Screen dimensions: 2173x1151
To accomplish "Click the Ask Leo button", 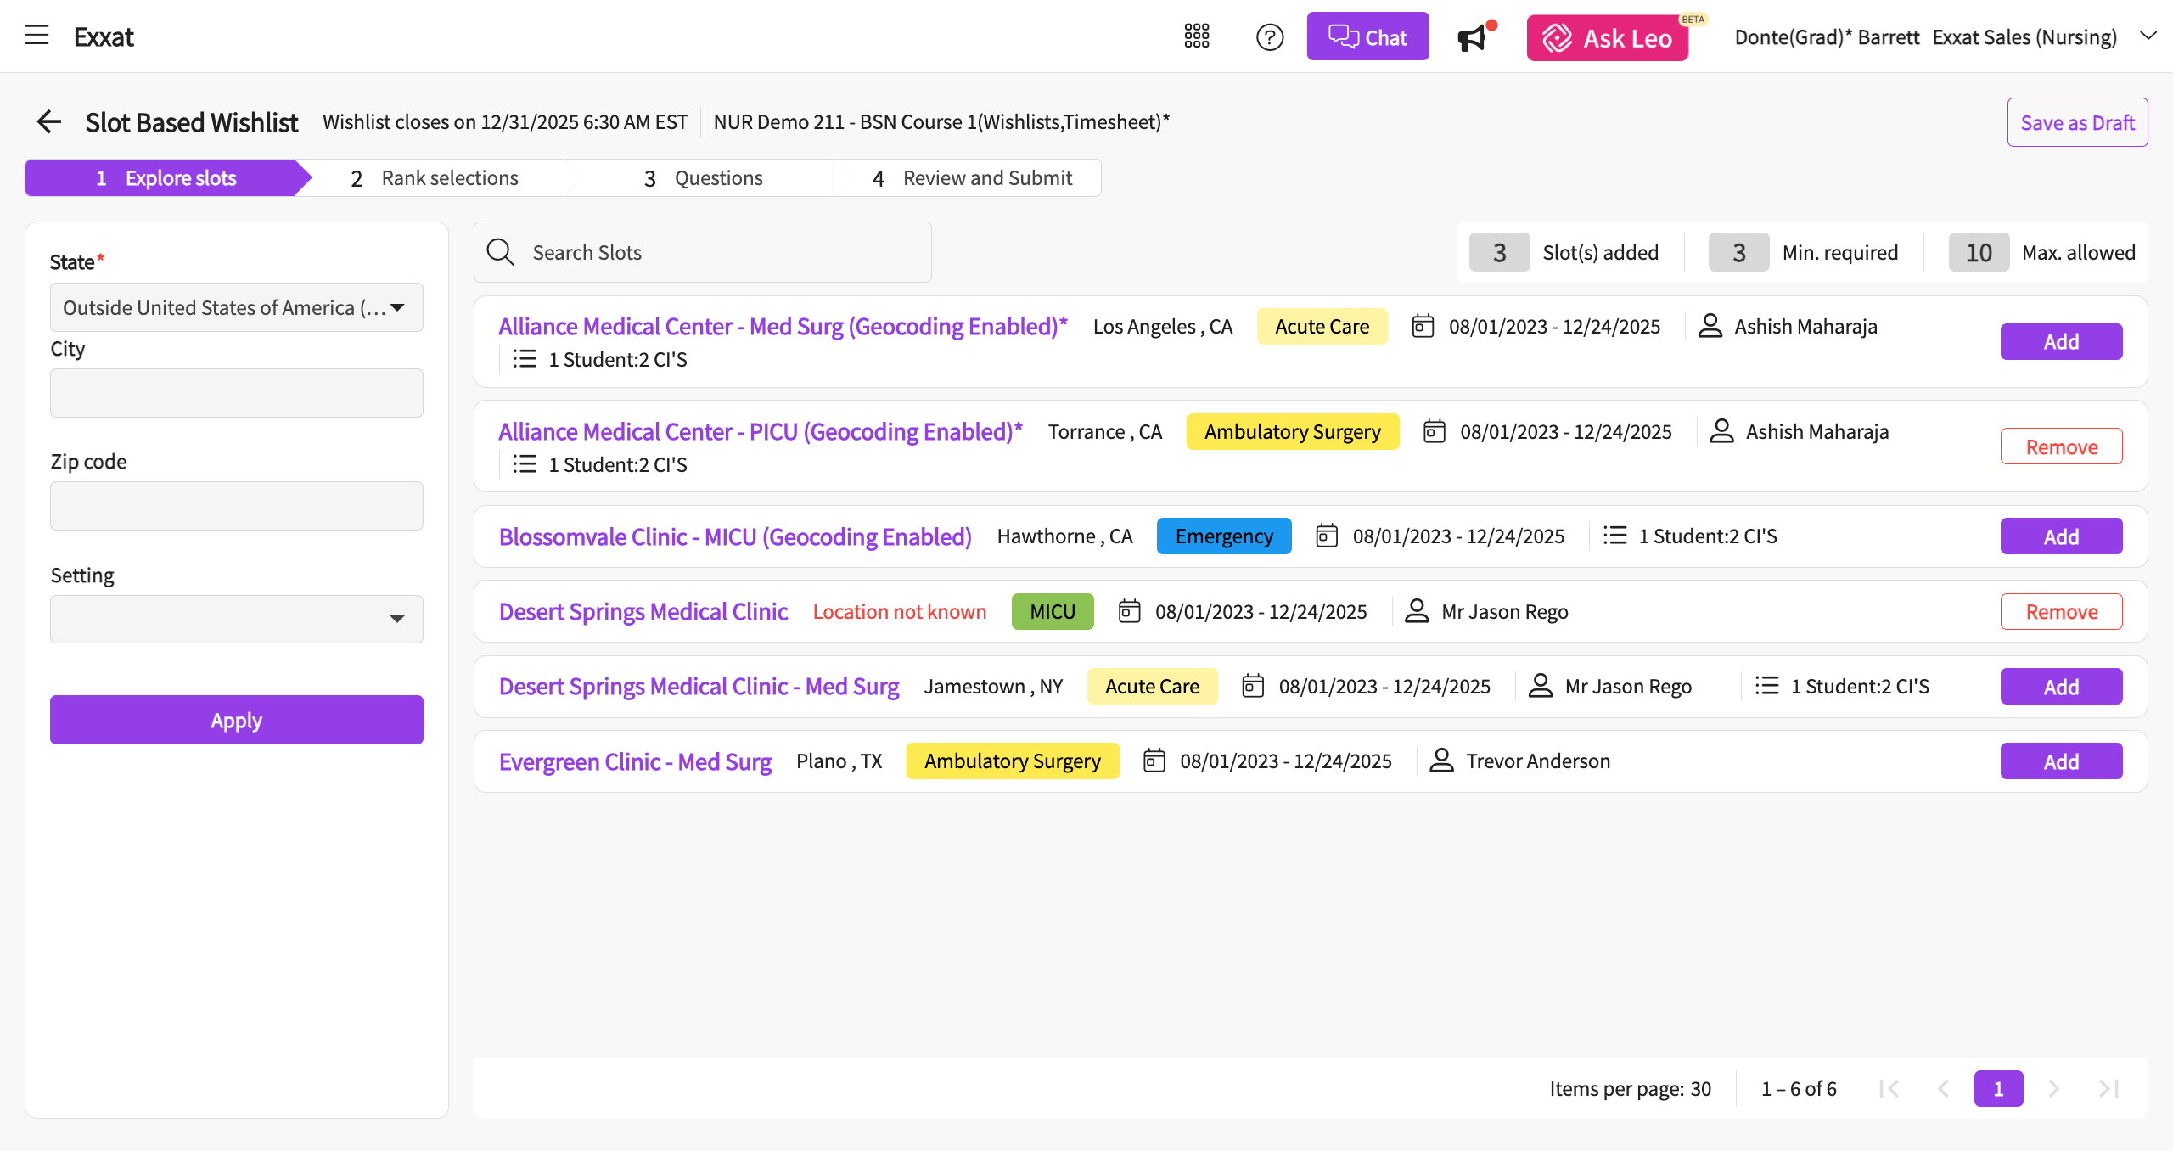I will [x=1607, y=37].
